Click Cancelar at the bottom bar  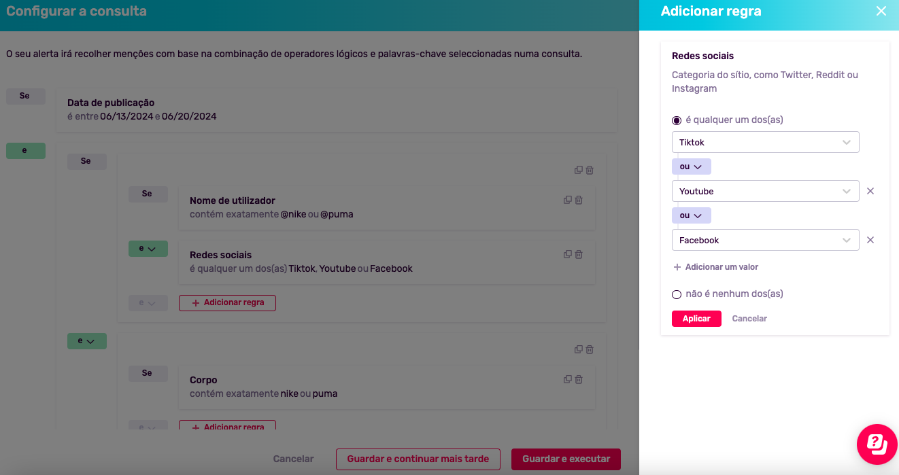point(293,459)
